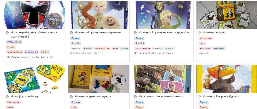Open the Млекопитающие card photo
The image size is (257, 109).
click(227, 15)
